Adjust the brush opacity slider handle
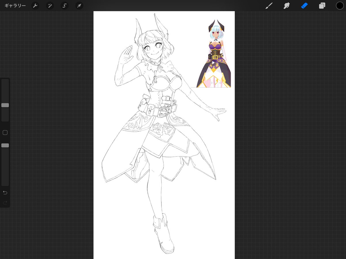Screen dimensions: 346x259 click(x=5, y=145)
